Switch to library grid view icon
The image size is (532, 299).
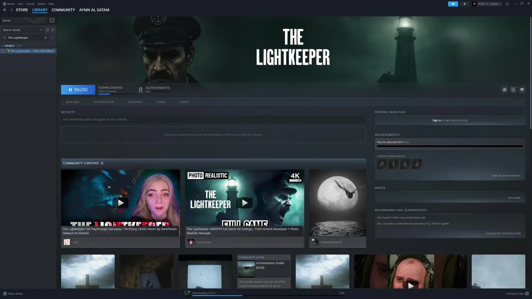[52, 20]
